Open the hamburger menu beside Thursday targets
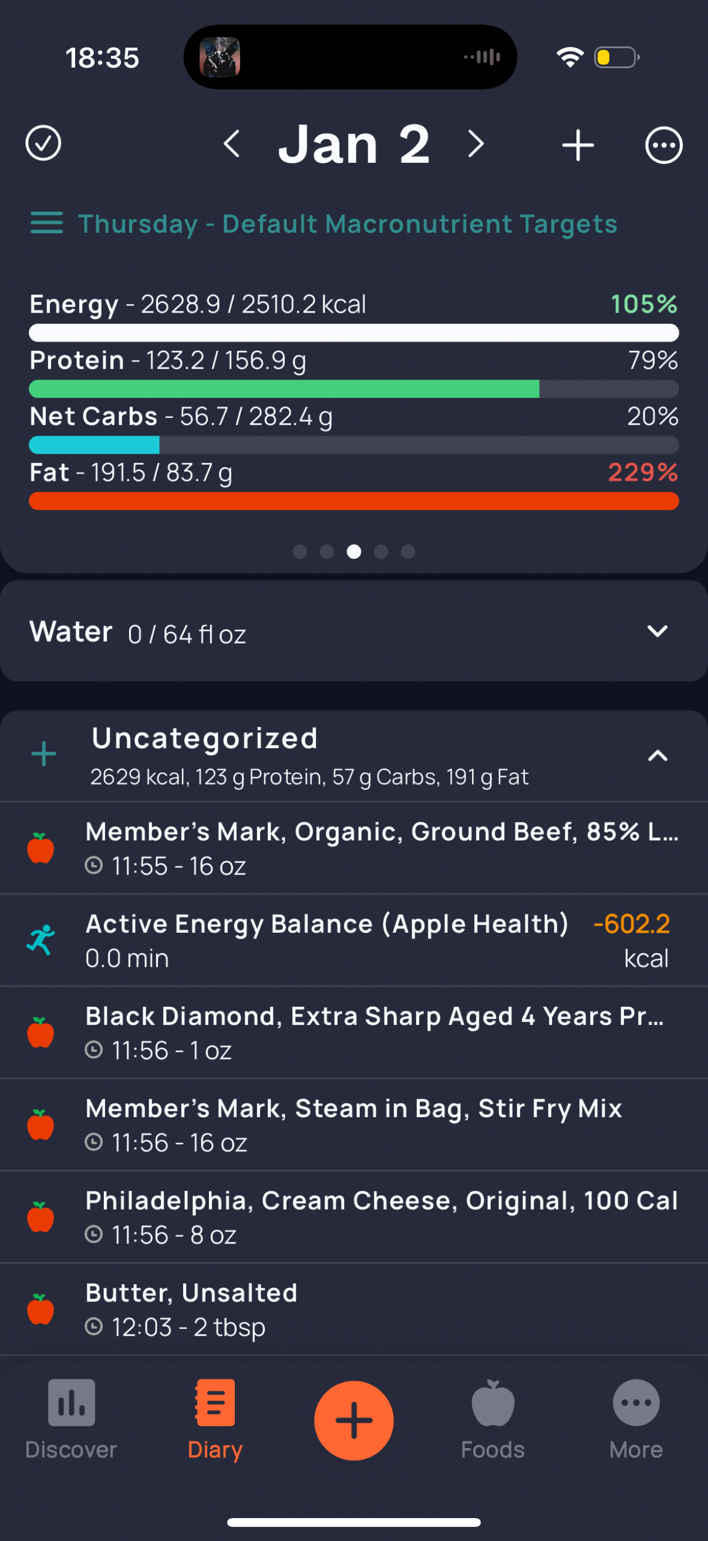 [46, 223]
